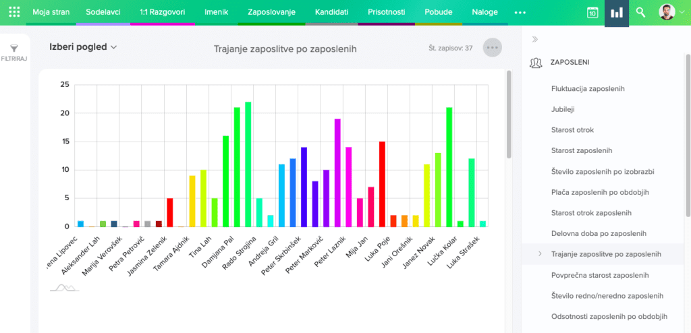Open the Izberi pogled dropdown
691x333 pixels.
click(x=83, y=47)
